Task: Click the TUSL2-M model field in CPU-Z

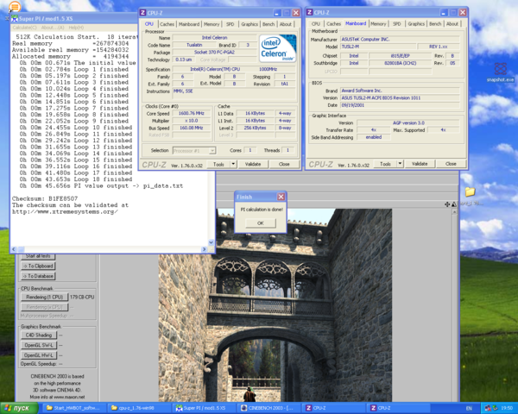Action: [x=378, y=47]
